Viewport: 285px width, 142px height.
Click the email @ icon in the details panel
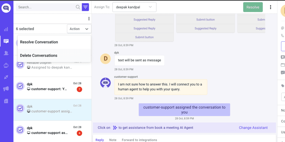(282, 28)
